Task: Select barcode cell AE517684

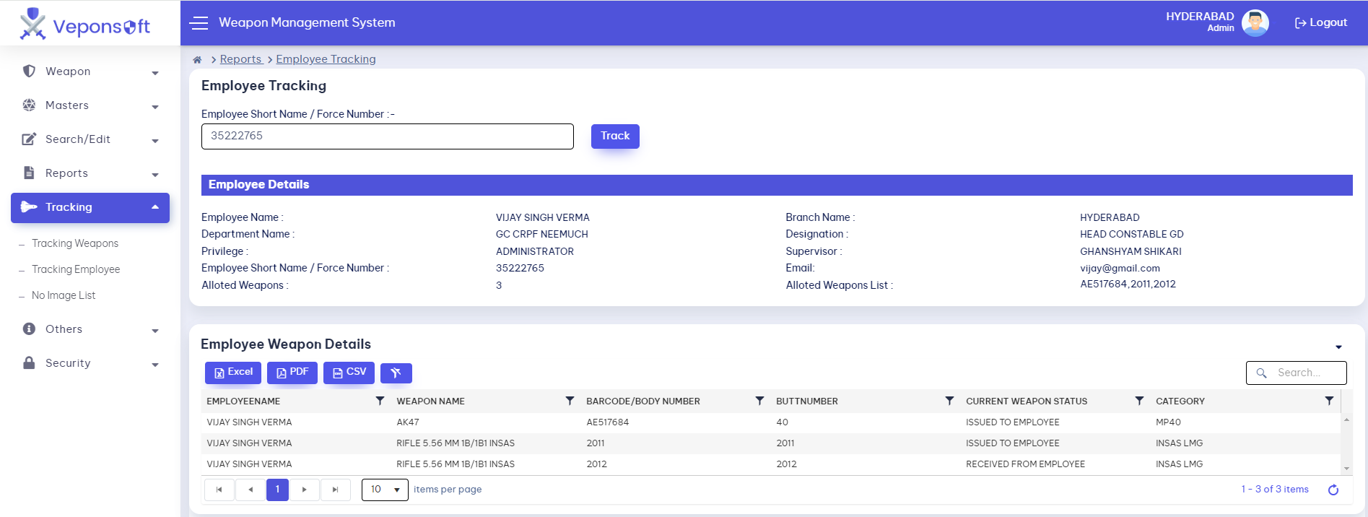Action: point(608,422)
